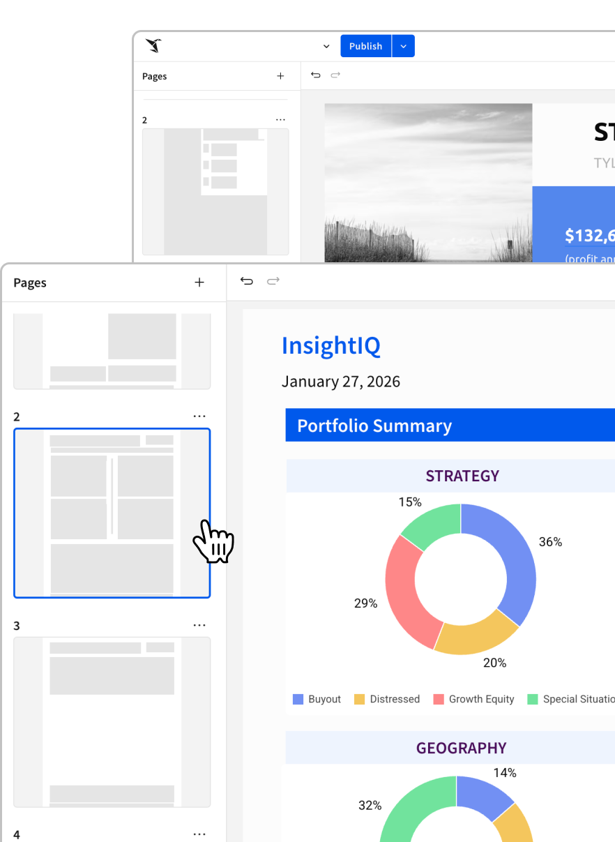Click the GEOGRAPHY chart heading

(x=462, y=748)
